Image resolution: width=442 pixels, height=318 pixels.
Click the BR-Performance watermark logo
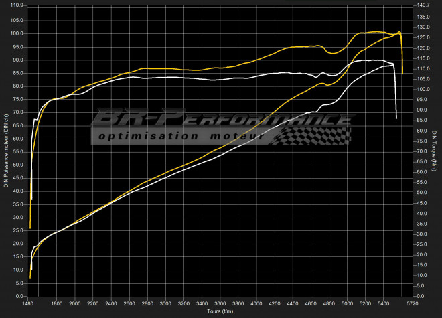point(221,121)
